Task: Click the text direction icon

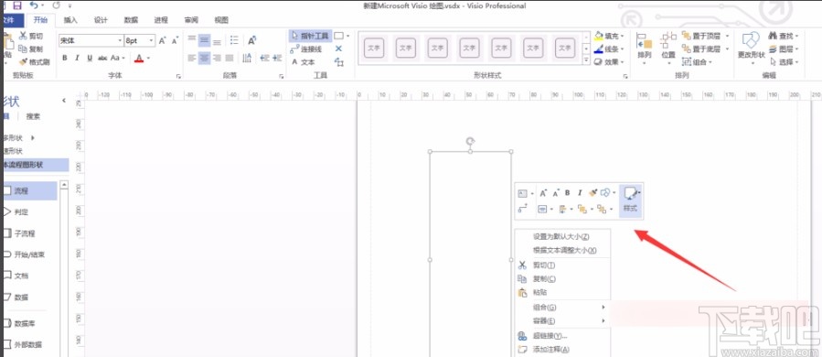Action: 247,58
